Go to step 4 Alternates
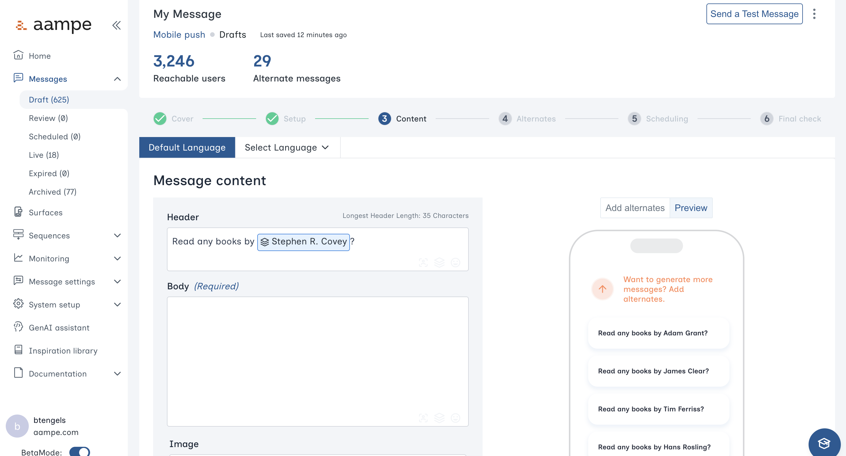Screen dimensions: 846x456 pos(527,119)
